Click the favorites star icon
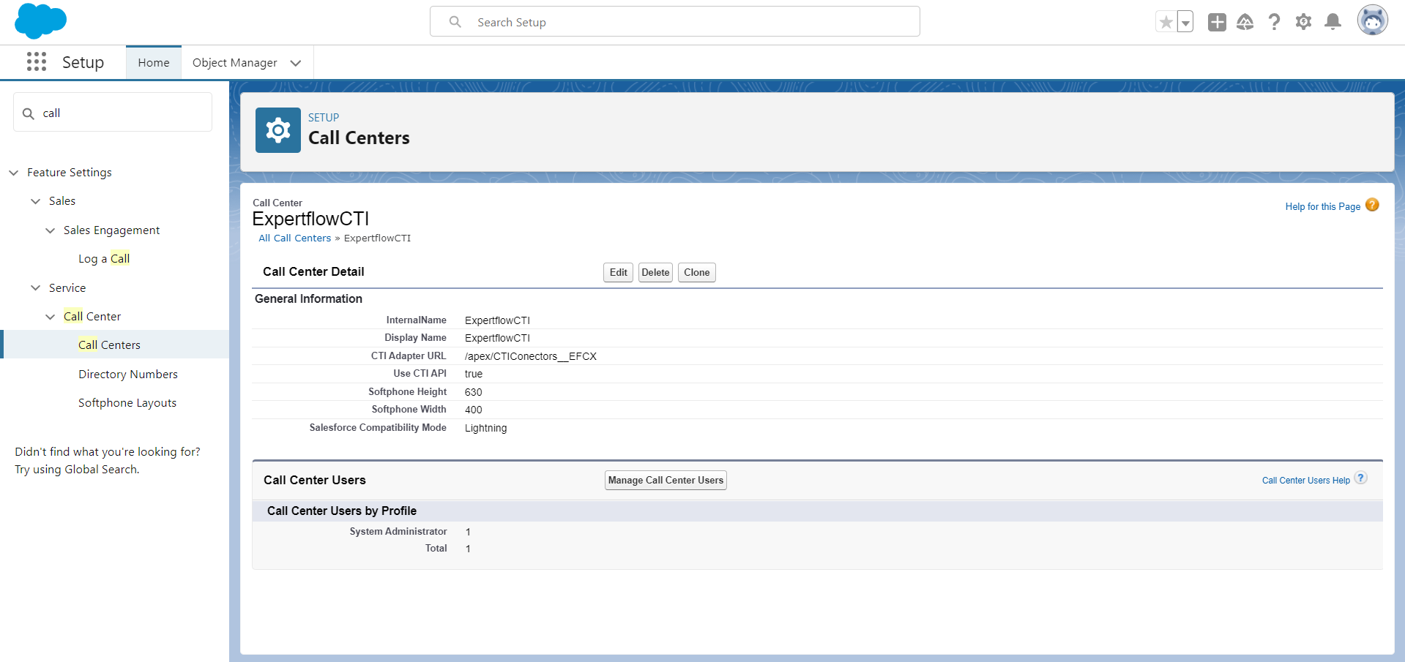 [1166, 22]
